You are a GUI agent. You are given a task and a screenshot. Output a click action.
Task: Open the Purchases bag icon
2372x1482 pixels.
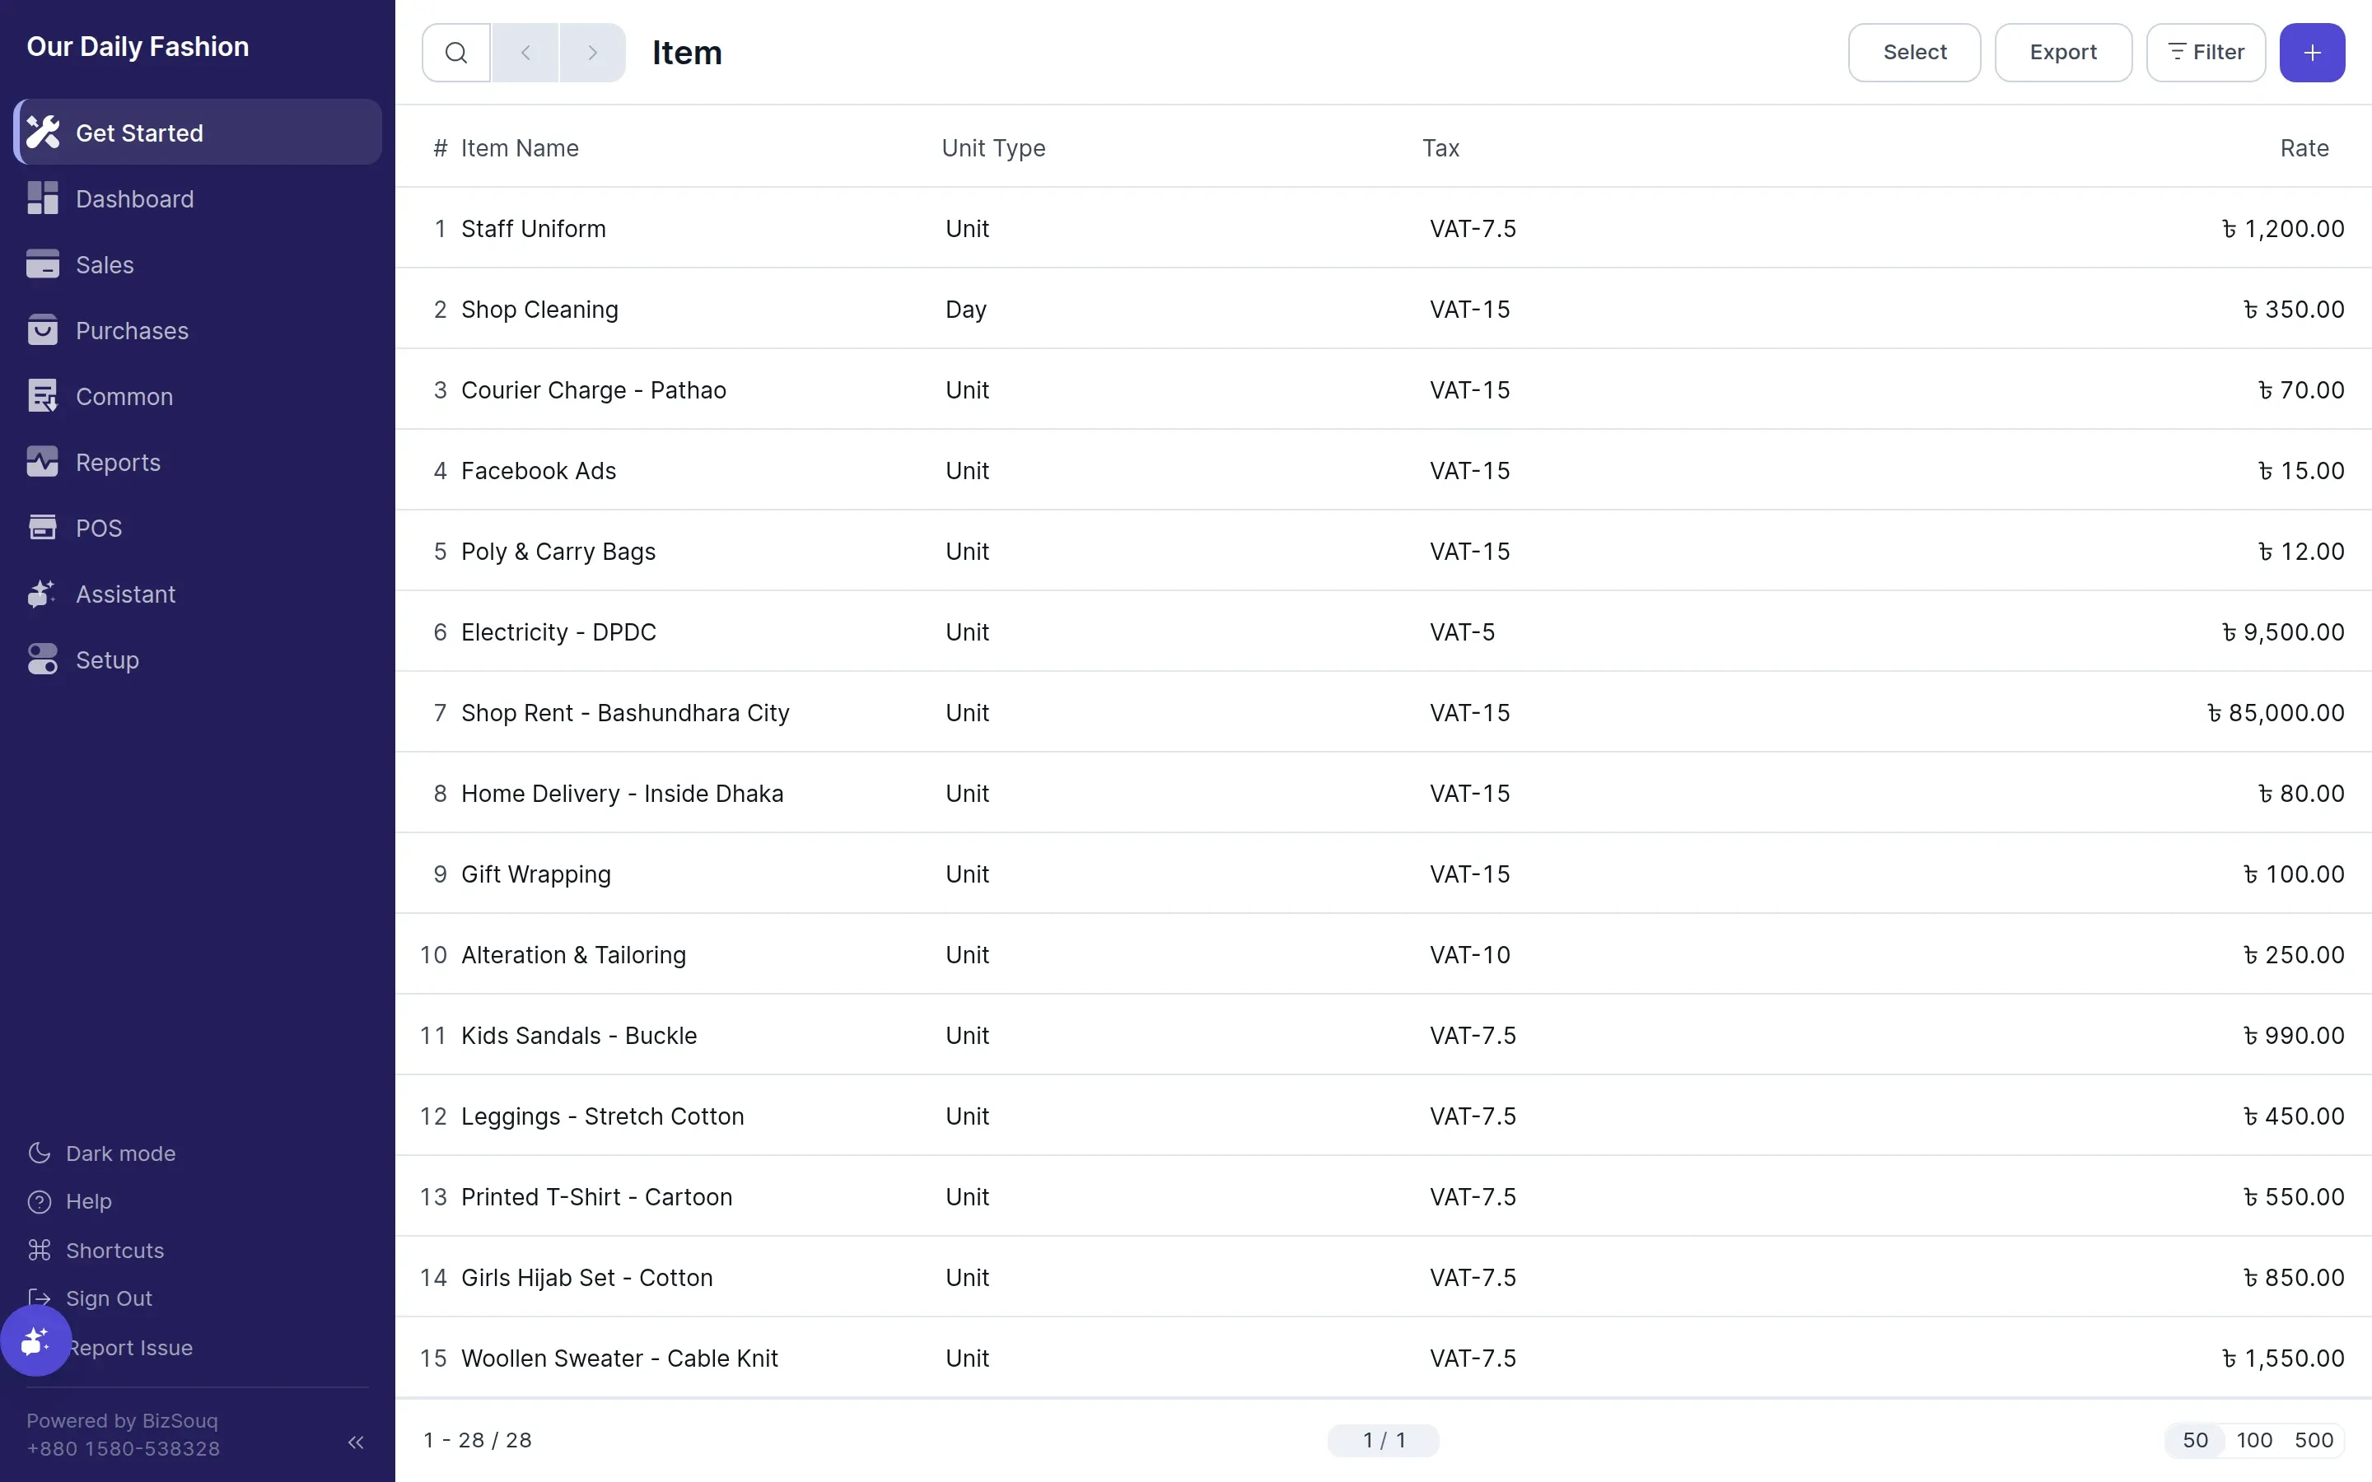(42, 330)
